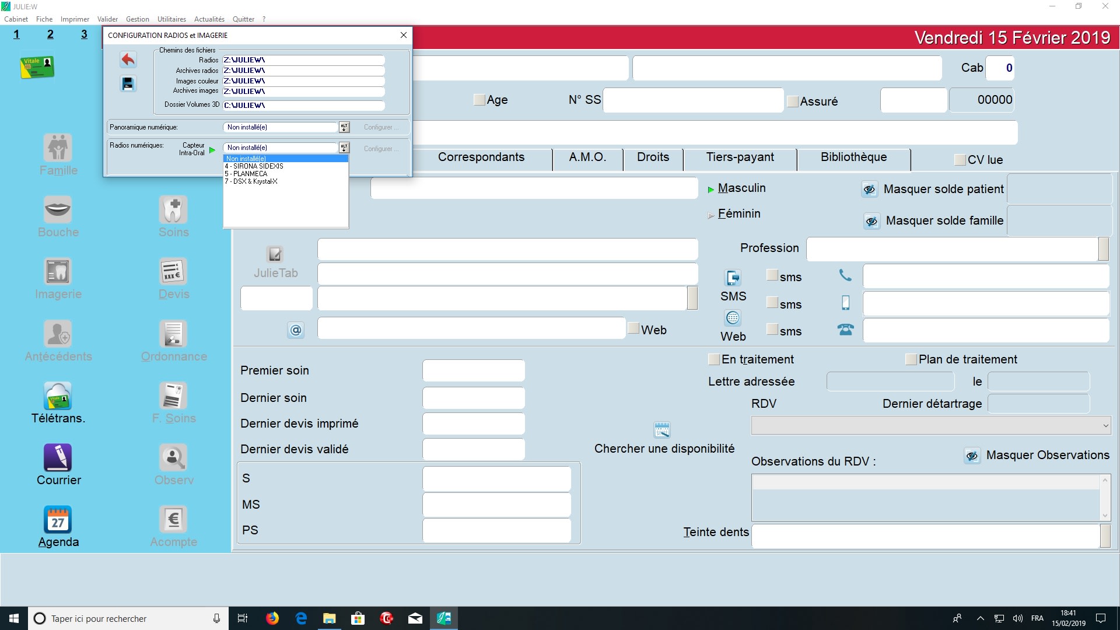Enable the En traitement checkbox
Image resolution: width=1120 pixels, height=630 pixels.
(713, 359)
